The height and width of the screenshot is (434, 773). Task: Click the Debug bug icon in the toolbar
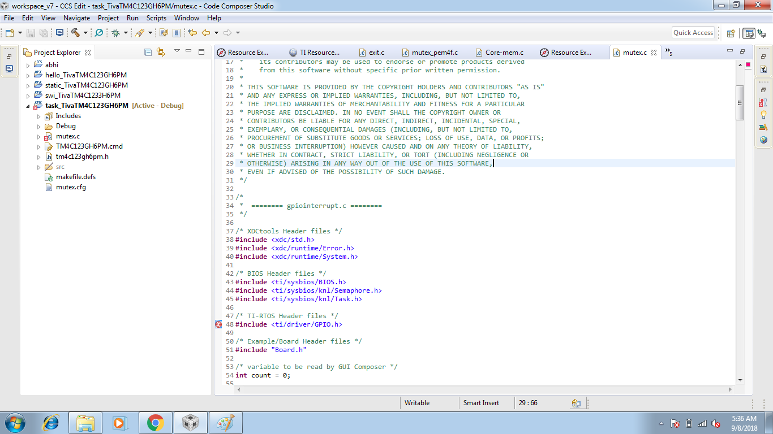(115, 33)
